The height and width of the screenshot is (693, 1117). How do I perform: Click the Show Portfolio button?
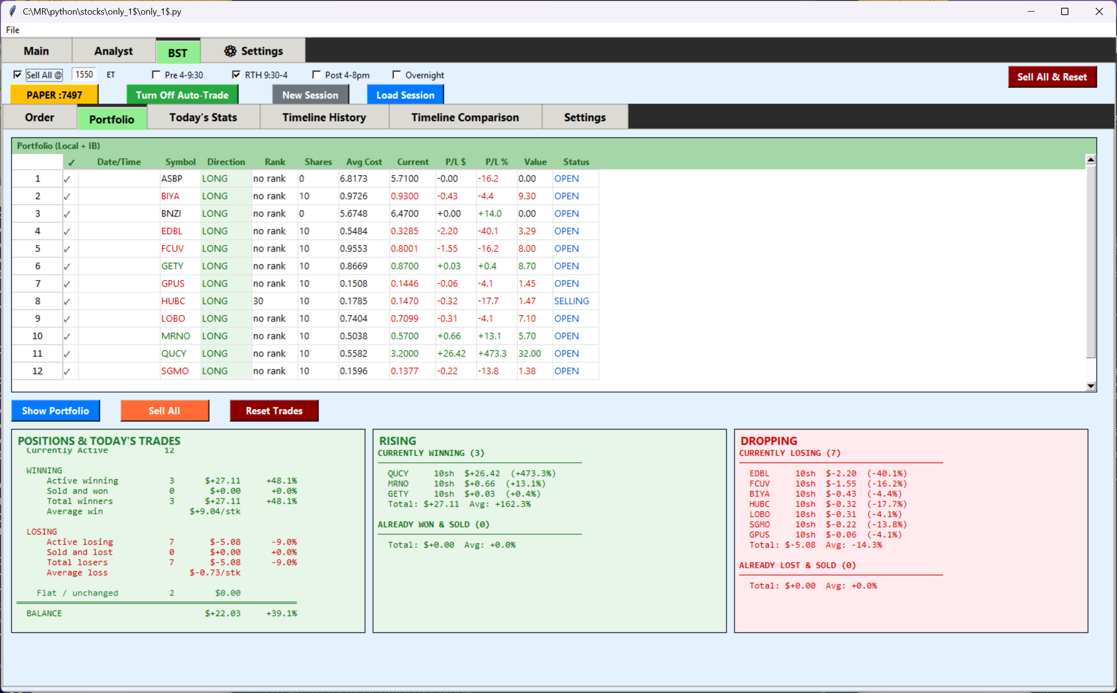[x=56, y=411]
